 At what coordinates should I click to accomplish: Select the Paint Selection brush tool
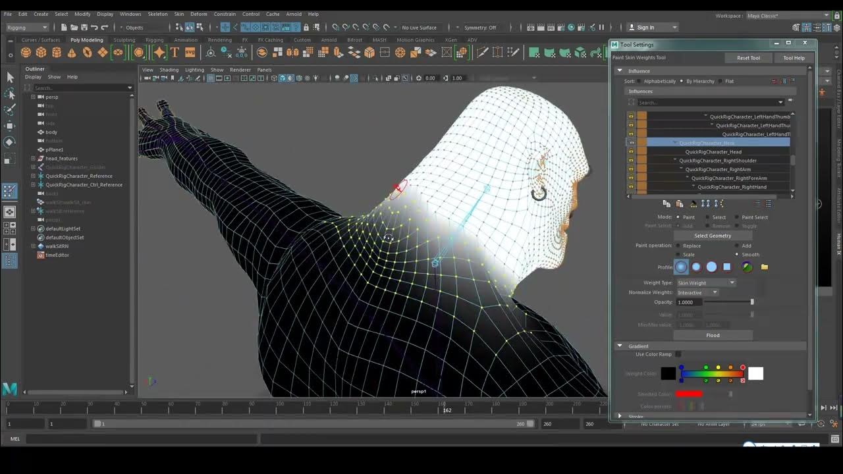(10, 109)
